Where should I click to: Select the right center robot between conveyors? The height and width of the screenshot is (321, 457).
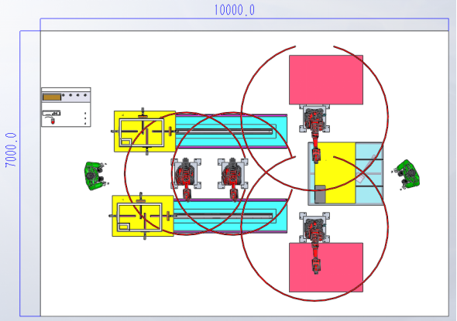tap(233, 179)
